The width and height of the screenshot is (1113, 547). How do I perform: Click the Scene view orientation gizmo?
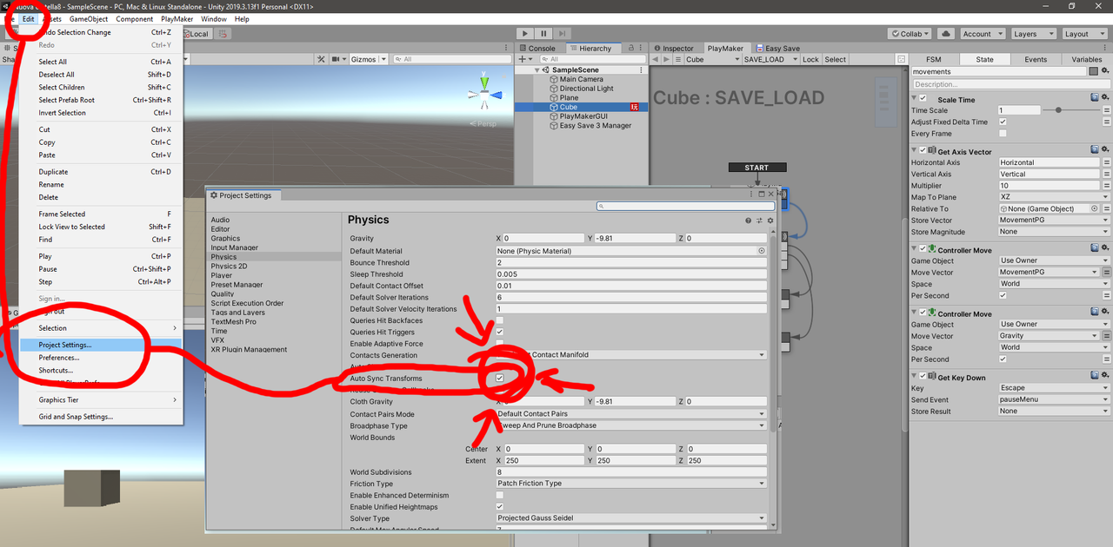484,95
